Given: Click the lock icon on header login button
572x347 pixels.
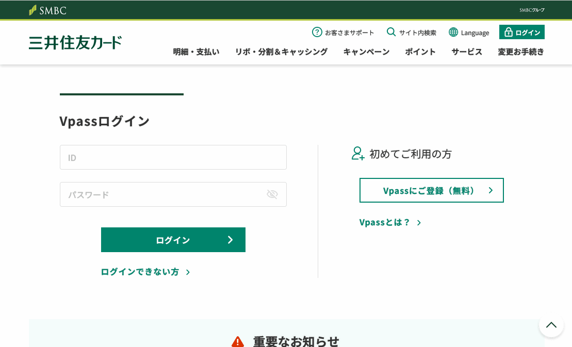Looking at the screenshot, I should tap(508, 32).
